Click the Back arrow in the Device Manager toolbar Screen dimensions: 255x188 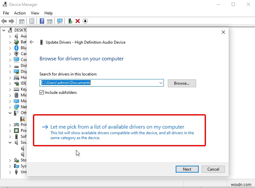[4, 21]
